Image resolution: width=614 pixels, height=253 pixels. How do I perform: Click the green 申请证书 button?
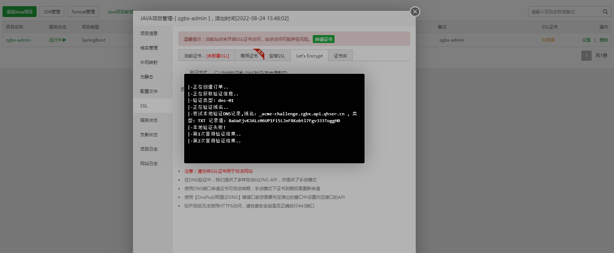[324, 39]
